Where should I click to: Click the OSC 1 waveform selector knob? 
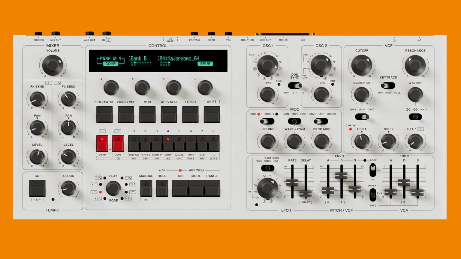click(x=268, y=65)
